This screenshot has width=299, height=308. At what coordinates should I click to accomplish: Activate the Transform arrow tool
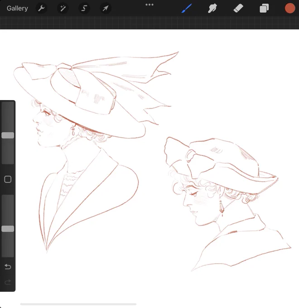coord(106,8)
